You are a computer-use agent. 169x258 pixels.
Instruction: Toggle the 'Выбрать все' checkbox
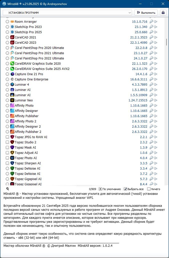tap(126, 189)
